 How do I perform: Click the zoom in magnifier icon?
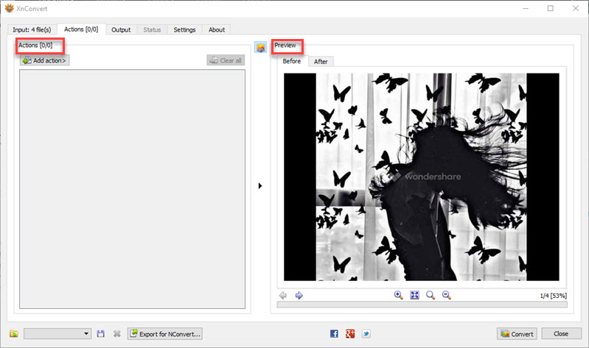pyautogui.click(x=399, y=295)
